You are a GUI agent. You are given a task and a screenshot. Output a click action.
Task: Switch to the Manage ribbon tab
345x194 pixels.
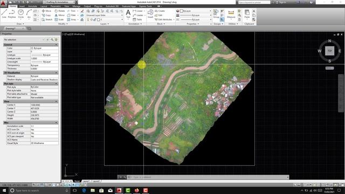pos(77,6)
